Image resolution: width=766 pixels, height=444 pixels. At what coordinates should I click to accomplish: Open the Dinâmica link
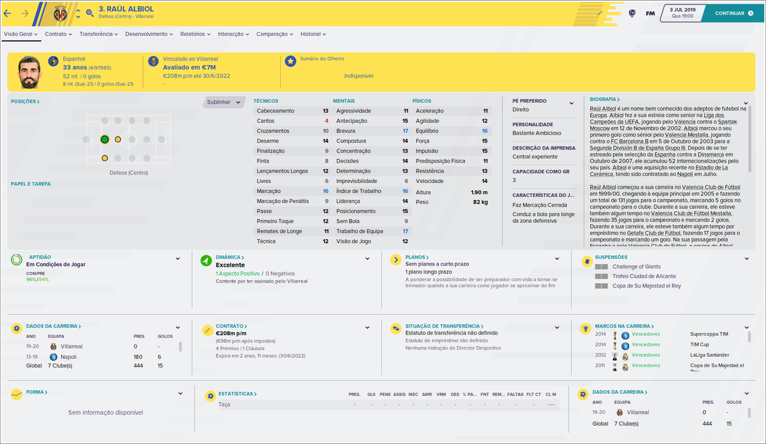[x=230, y=258]
